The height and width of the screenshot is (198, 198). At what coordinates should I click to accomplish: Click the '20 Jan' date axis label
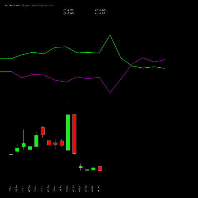(17, 188)
